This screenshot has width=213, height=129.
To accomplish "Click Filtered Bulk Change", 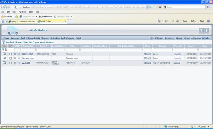I will (x=38, y=38).
